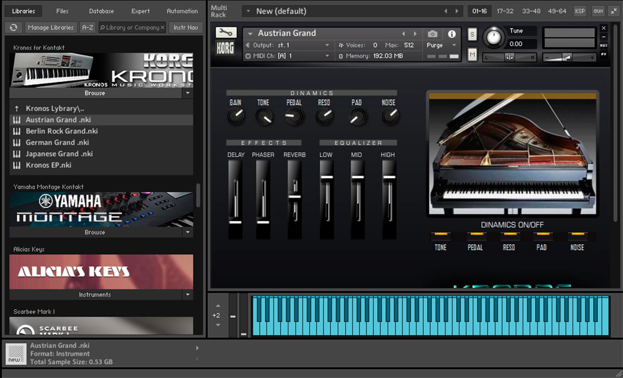Solo the instrument with S button
Screen dimensions: 623x378
coord(472,34)
